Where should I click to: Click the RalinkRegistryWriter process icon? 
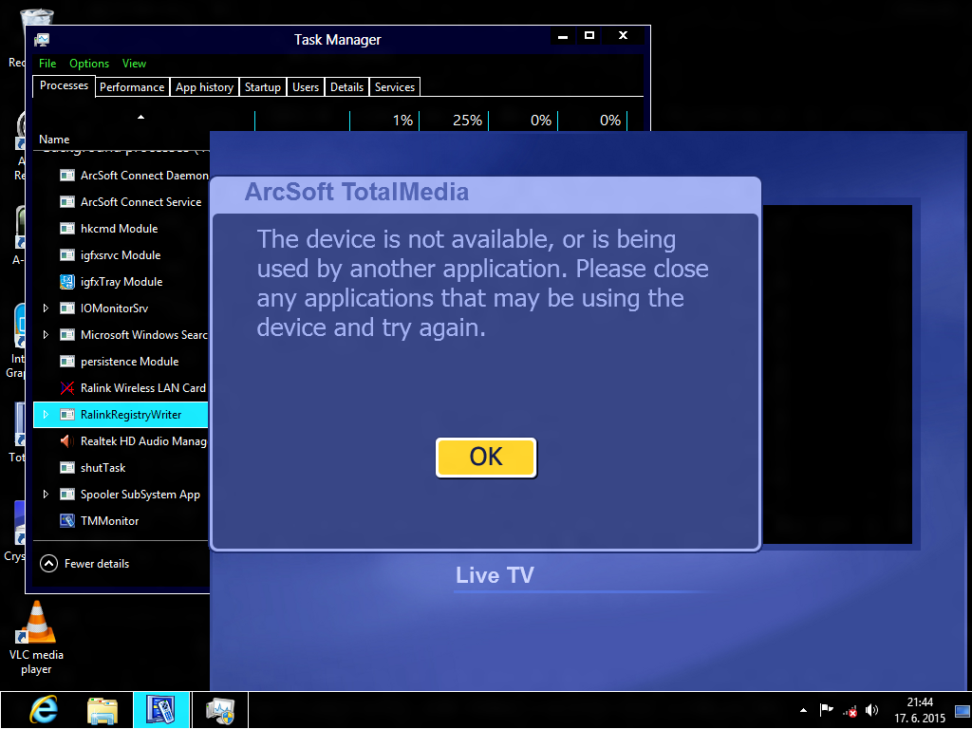(67, 415)
